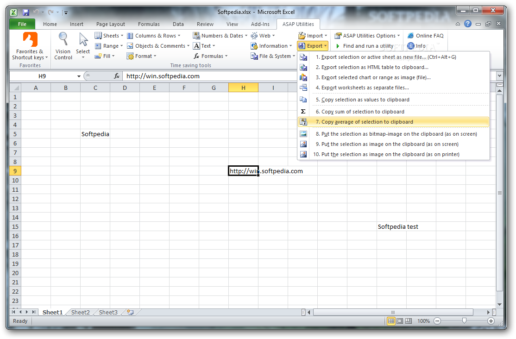The image size is (516, 339).
Task: Switch to Page Break Preview icon
Action: (x=409, y=321)
